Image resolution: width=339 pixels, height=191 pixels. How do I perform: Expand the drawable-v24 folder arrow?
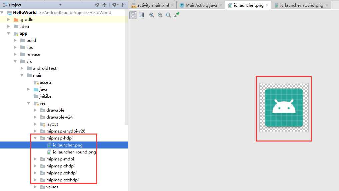pyautogui.click(x=35, y=117)
